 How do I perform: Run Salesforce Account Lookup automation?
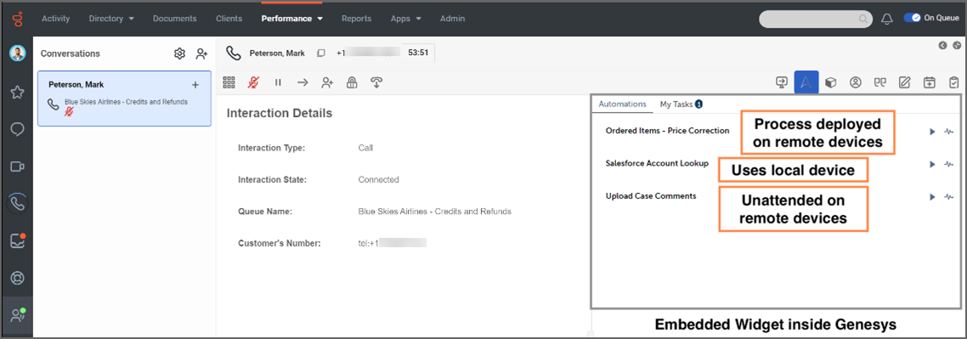tap(932, 164)
